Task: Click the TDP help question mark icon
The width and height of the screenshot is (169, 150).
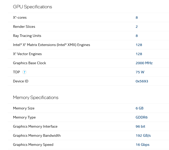Action: pos(24,72)
